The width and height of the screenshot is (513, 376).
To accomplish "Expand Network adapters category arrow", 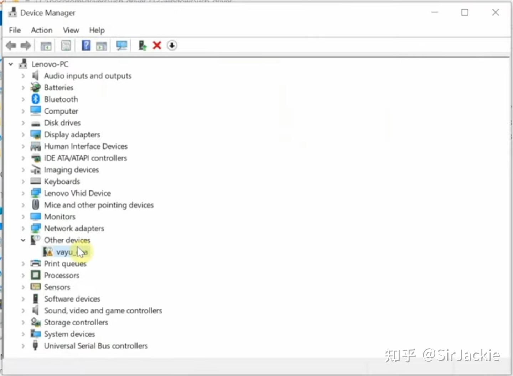I will click(x=23, y=228).
